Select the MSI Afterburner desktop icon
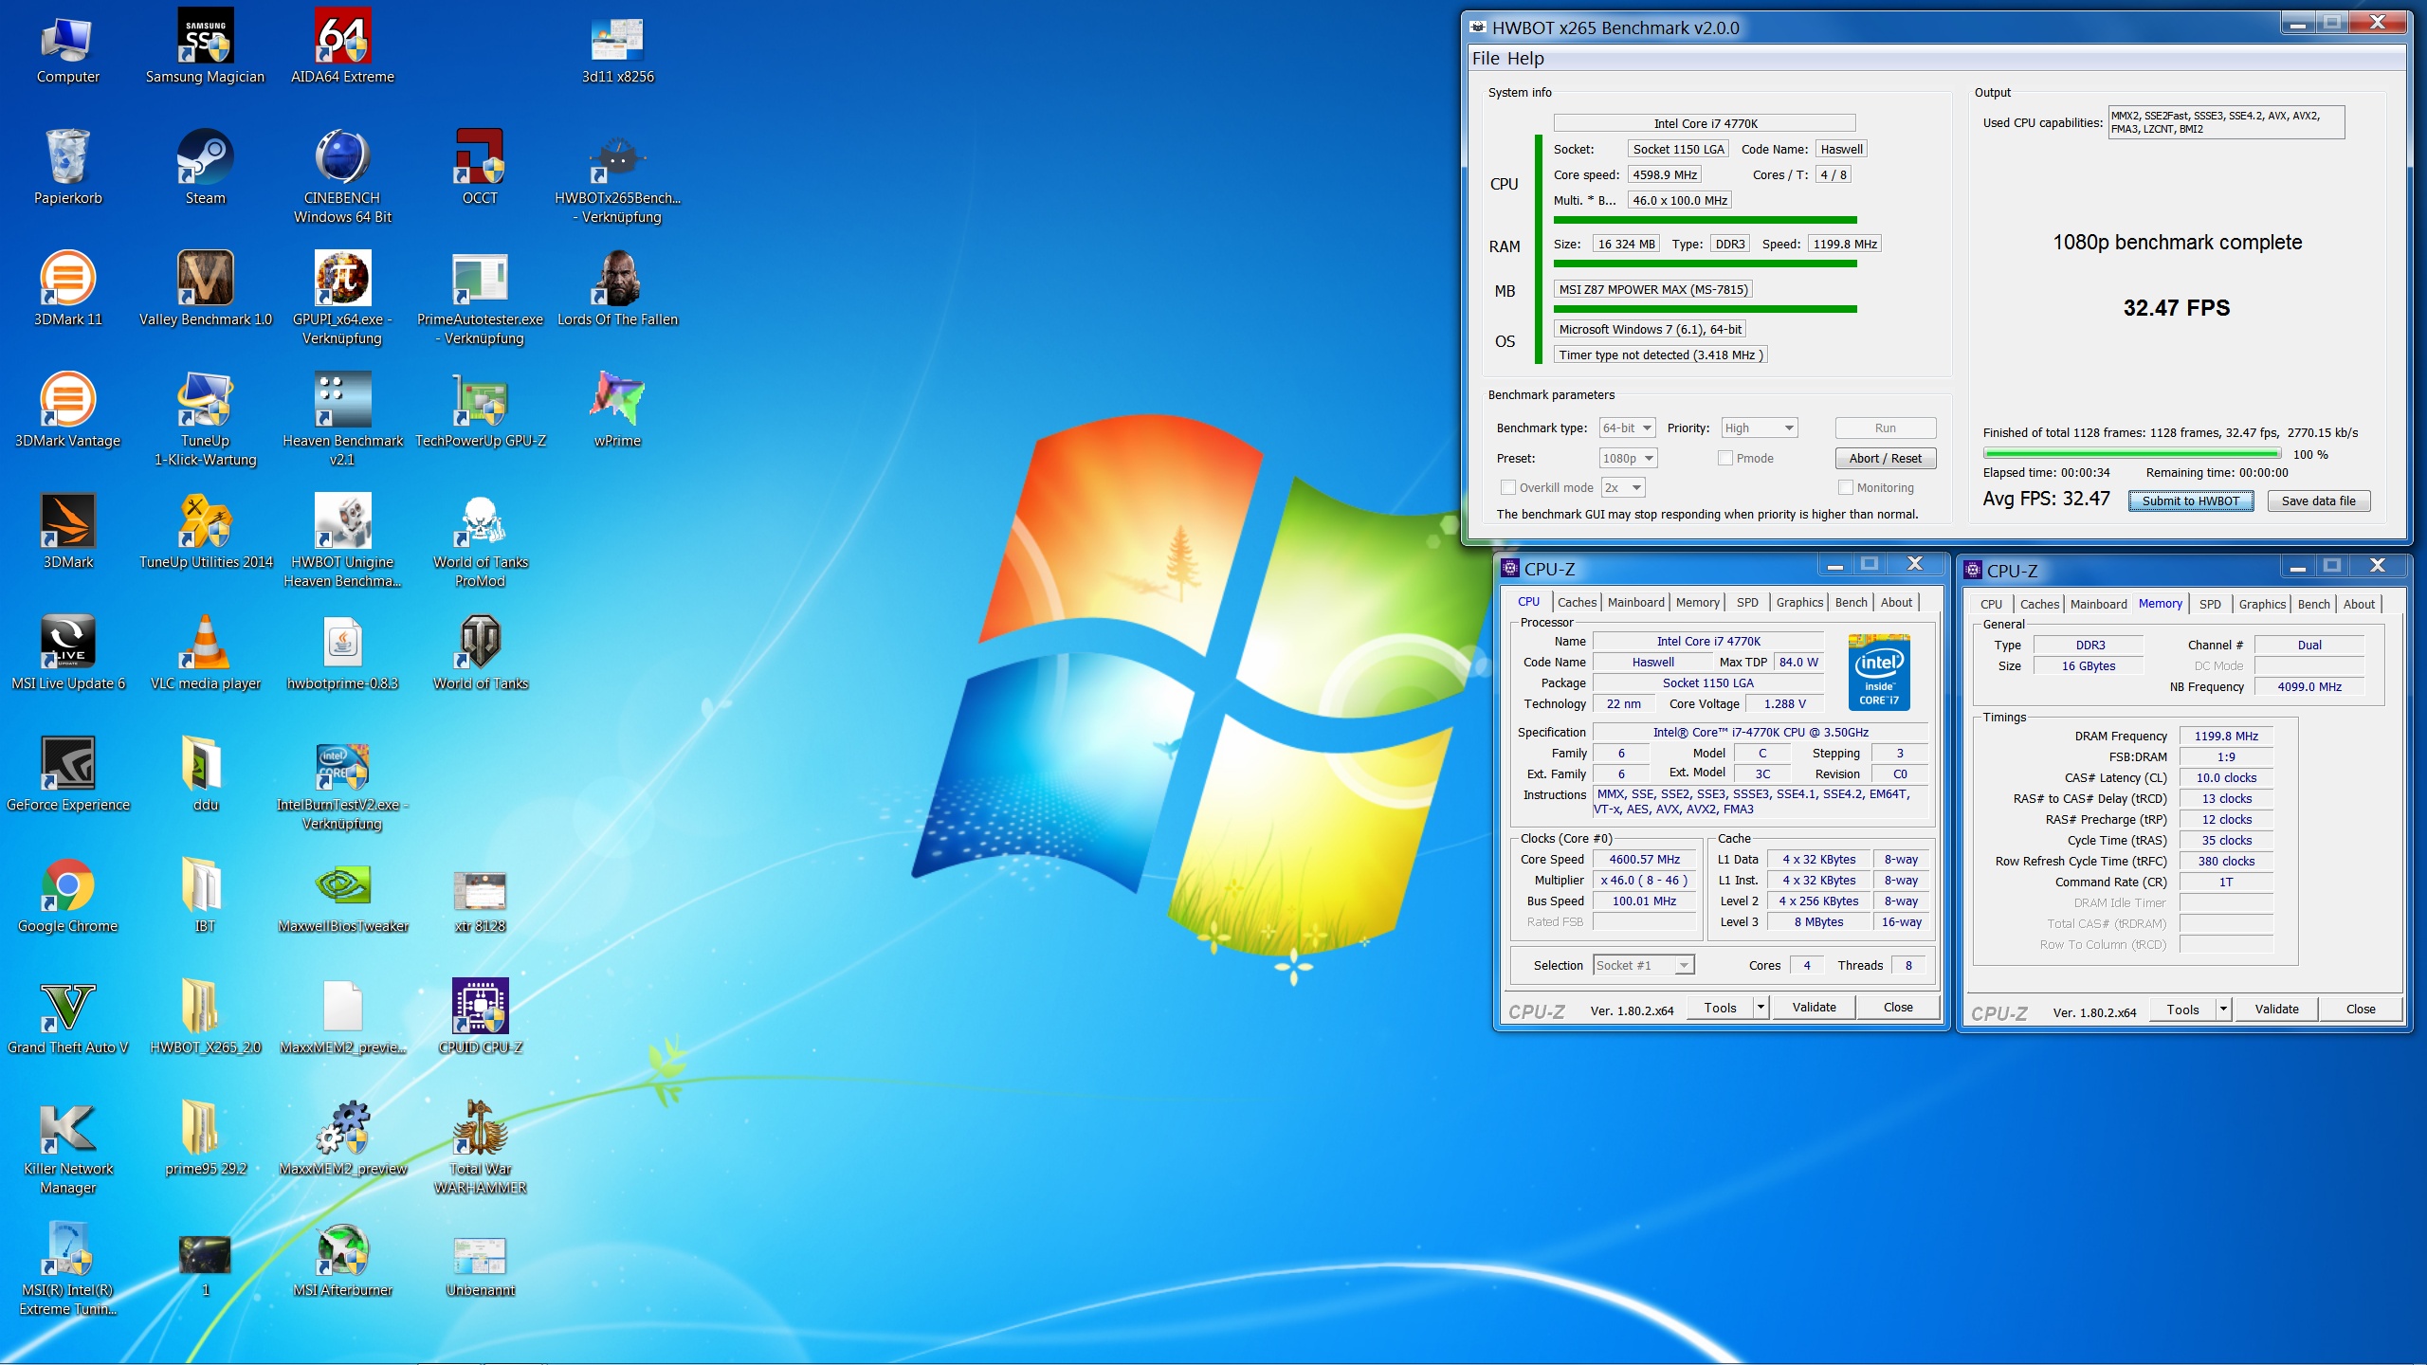 pos(342,1260)
